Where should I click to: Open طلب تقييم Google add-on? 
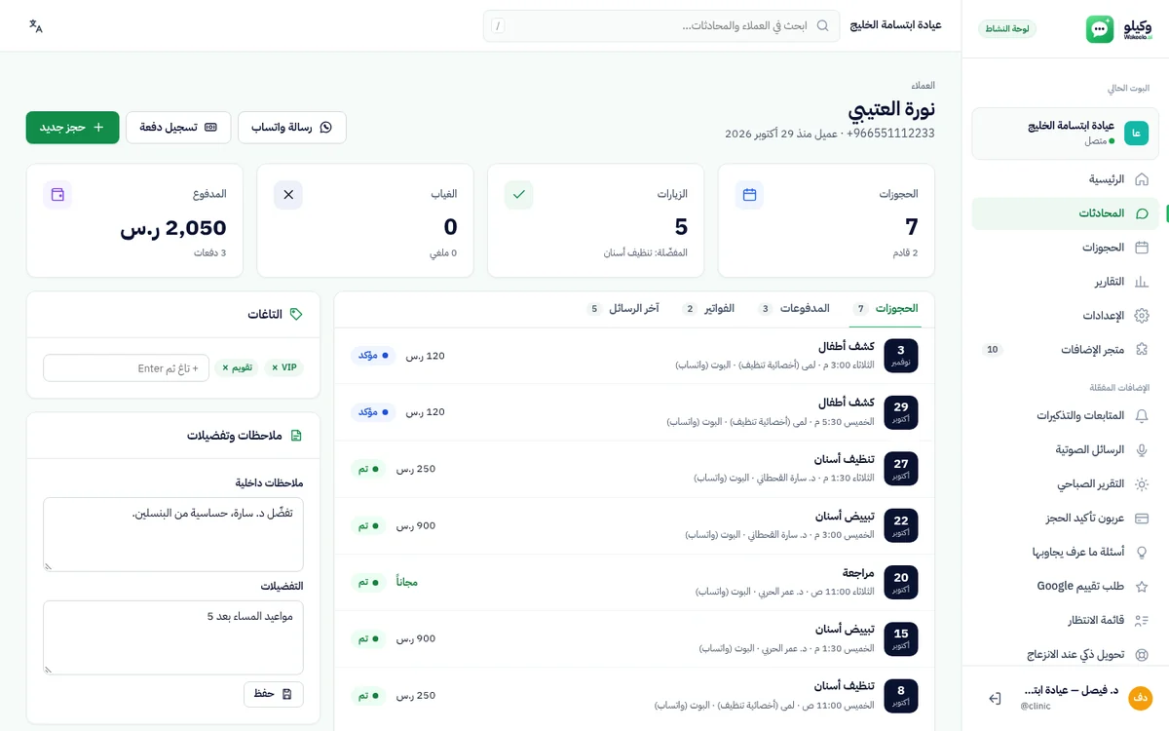tap(1065, 586)
